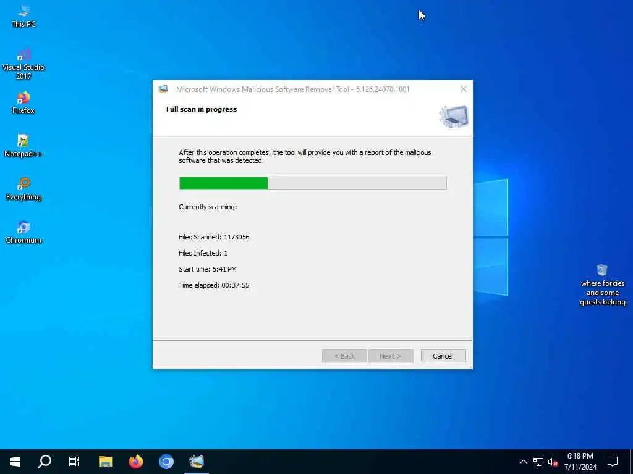Click the Show desktop sliver on taskbar

(x=631, y=462)
